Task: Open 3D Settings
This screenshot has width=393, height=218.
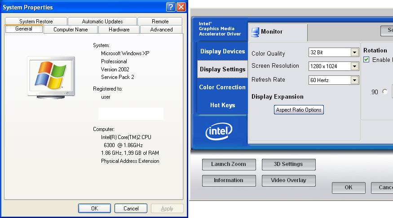Action: point(288,164)
